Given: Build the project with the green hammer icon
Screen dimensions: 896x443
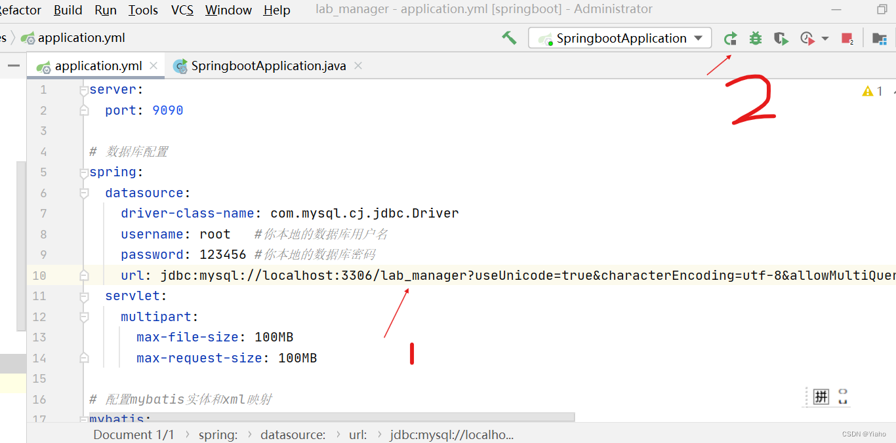Looking at the screenshot, I should click(x=509, y=38).
